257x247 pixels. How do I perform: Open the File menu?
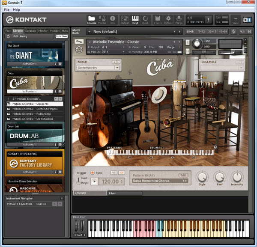pyautogui.click(x=6, y=10)
